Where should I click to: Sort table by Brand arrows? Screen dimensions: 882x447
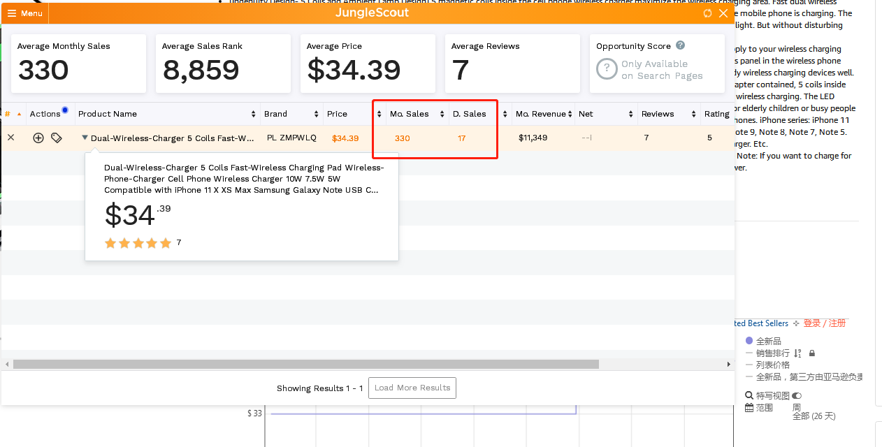click(317, 114)
